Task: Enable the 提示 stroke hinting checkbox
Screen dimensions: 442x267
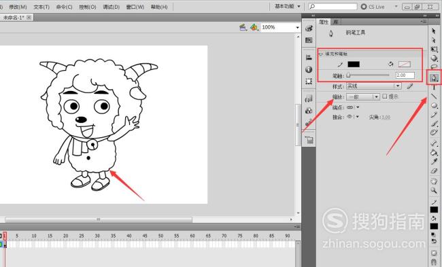Action: tap(385, 96)
